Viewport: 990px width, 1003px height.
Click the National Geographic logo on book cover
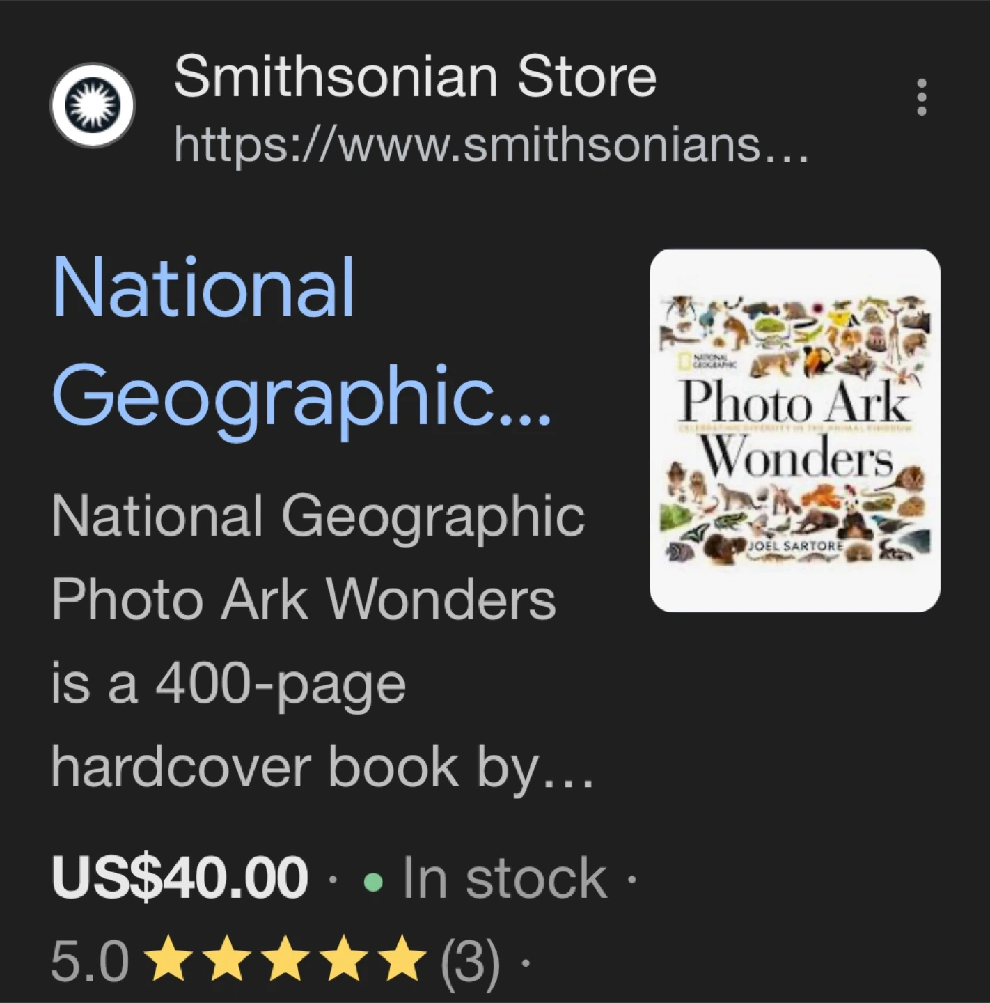[706, 361]
